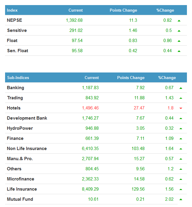Select the Development Bank sub-index name

coord(27,118)
